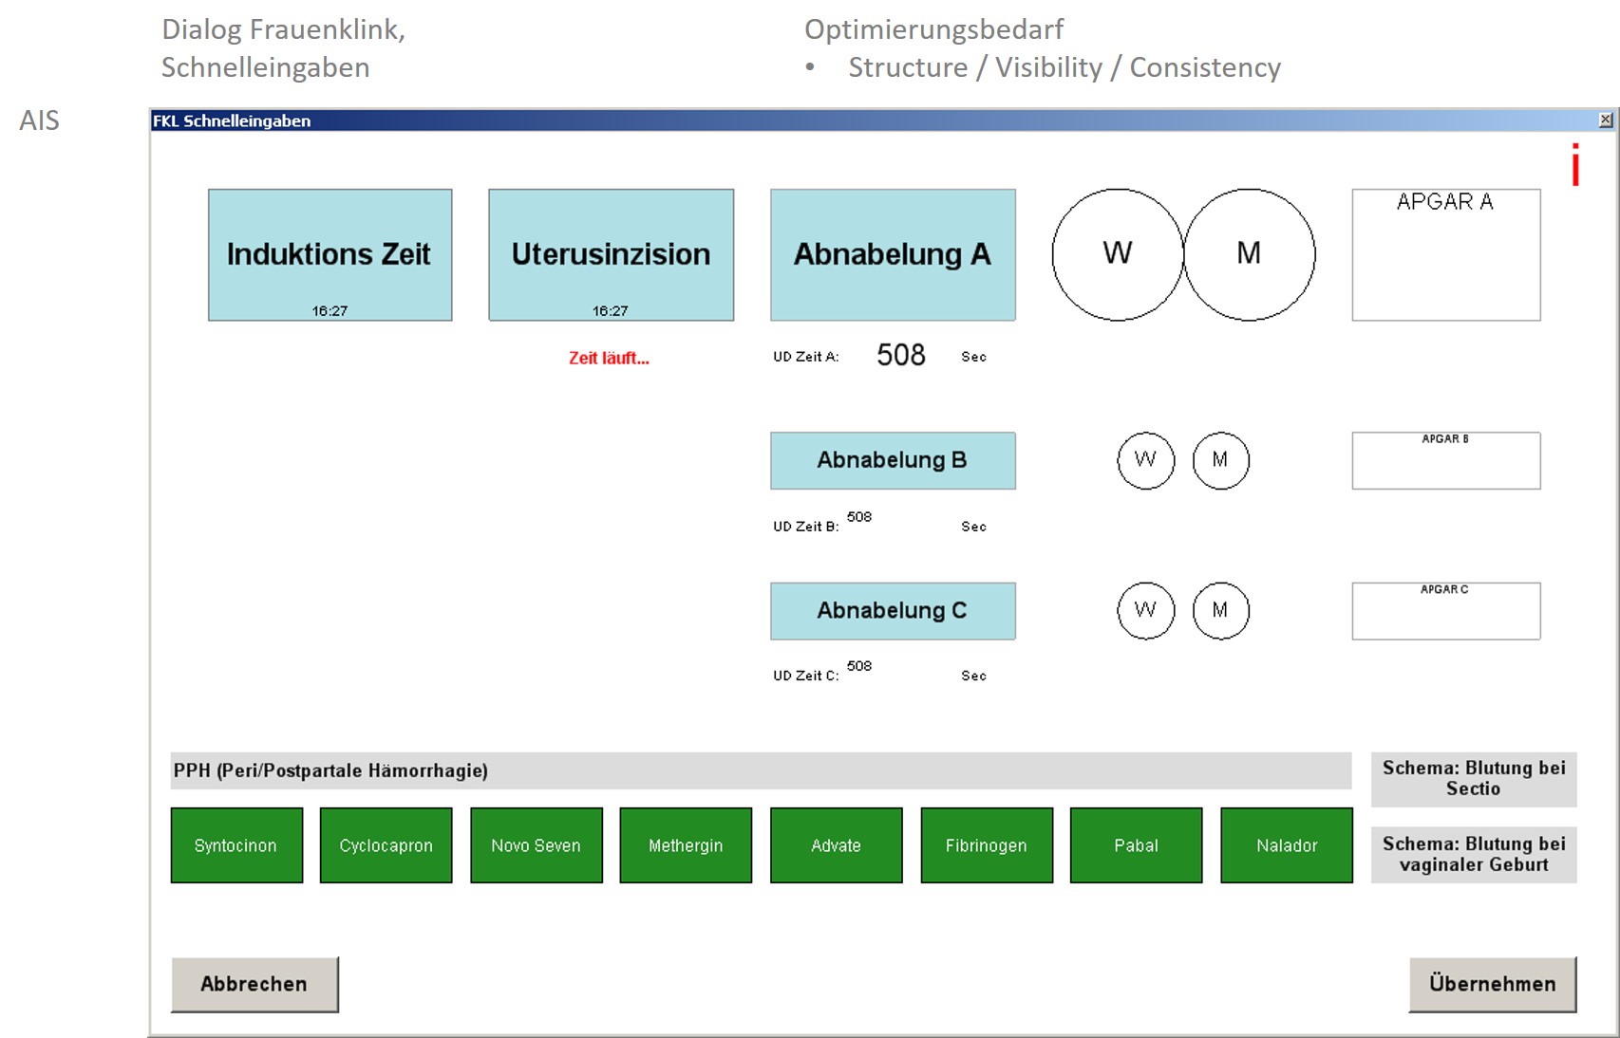1620x1038 pixels.
Task: Click into the APGAR B field
Action: [x=1445, y=465]
